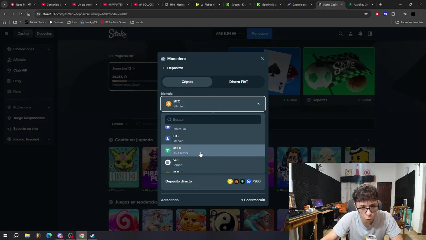Image resolution: width=426 pixels, height=240 pixels.
Task: Open the Stake site search icon
Action: pyautogui.click(x=341, y=33)
